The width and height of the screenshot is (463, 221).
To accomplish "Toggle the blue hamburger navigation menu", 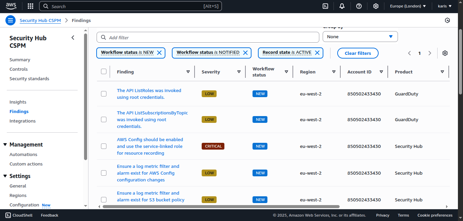I will click(x=11, y=20).
